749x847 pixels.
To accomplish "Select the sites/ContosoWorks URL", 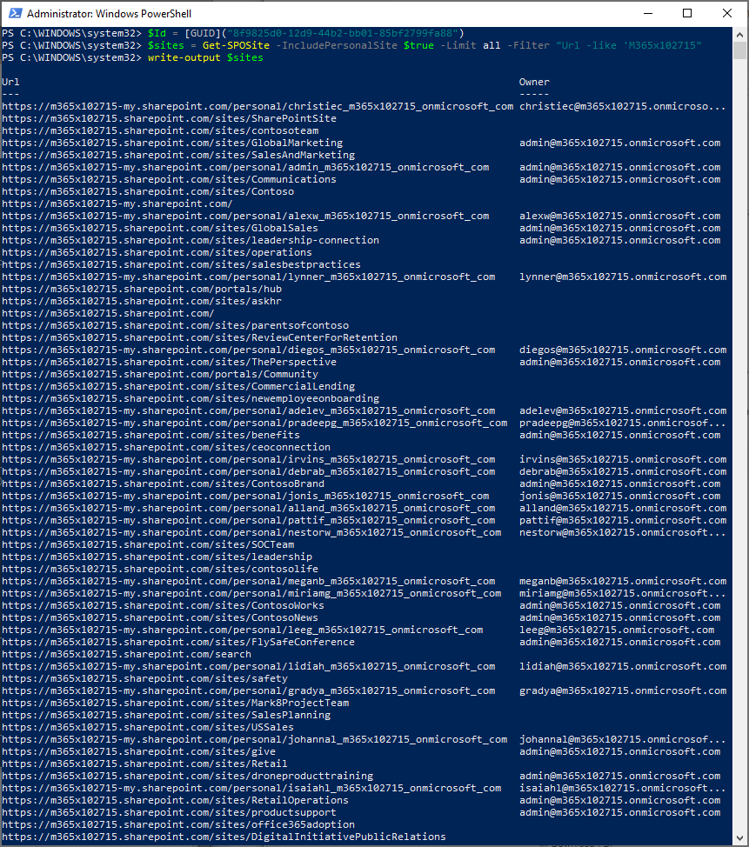I will point(164,605).
